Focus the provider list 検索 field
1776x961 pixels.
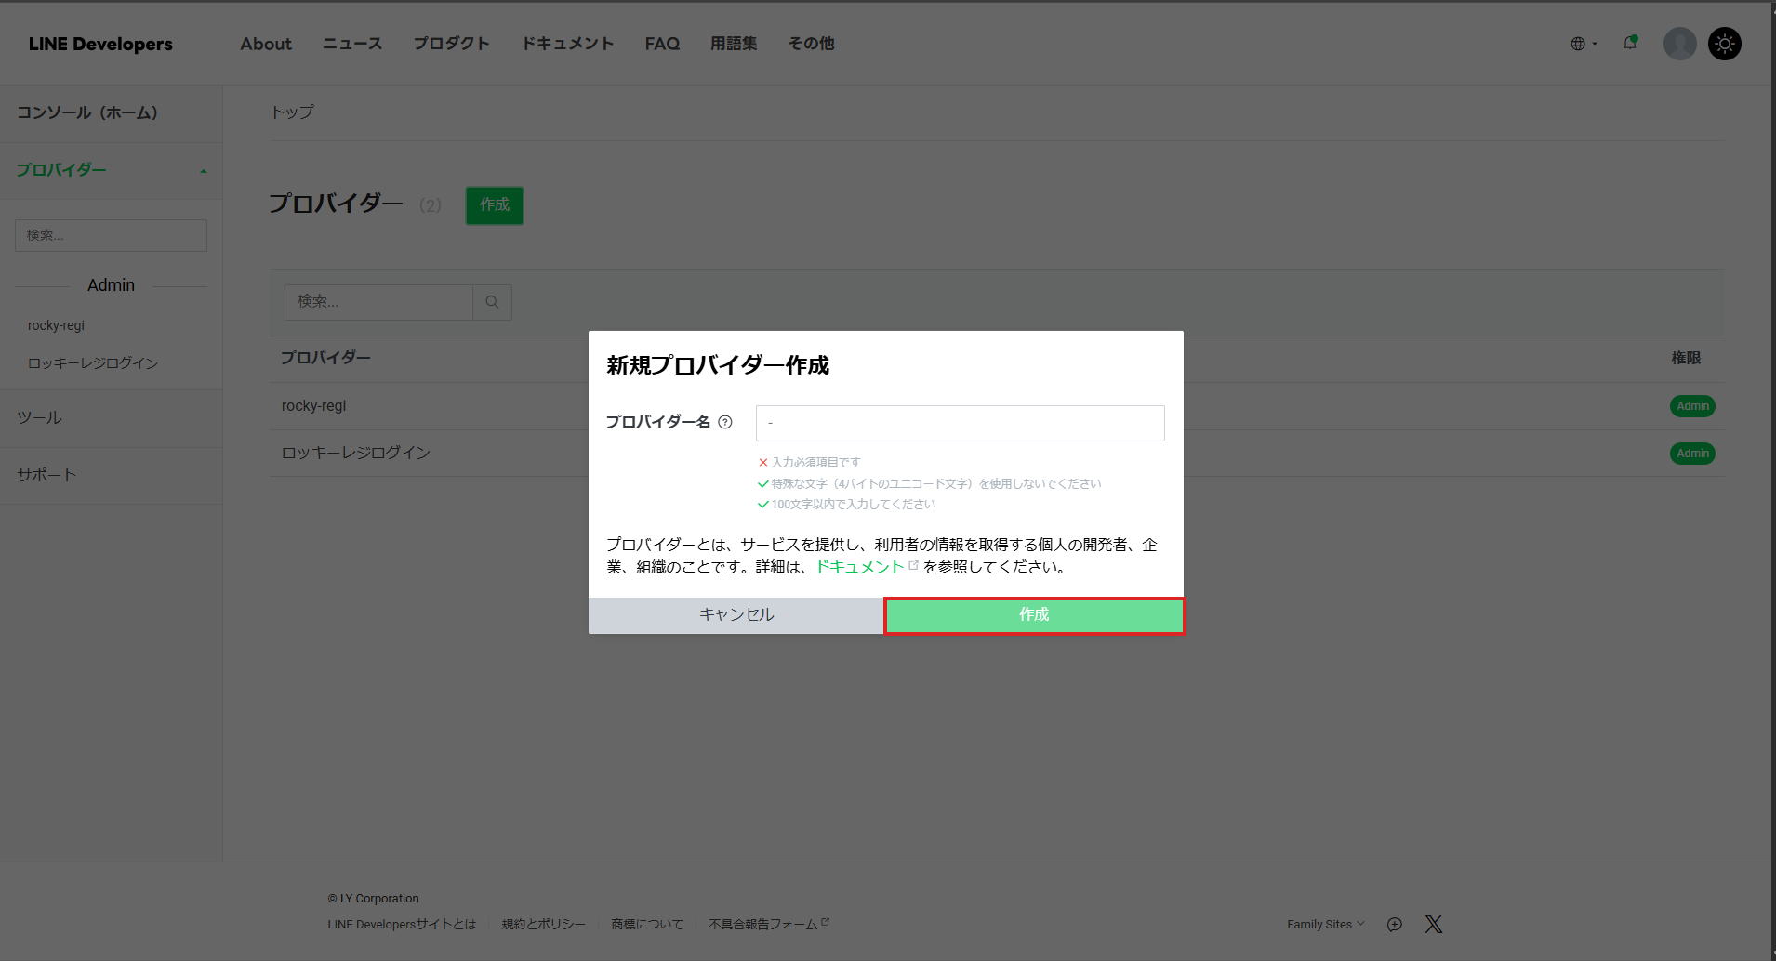[x=378, y=302]
